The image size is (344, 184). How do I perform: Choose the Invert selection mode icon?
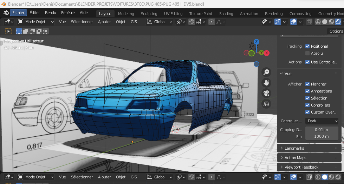point(39,31)
